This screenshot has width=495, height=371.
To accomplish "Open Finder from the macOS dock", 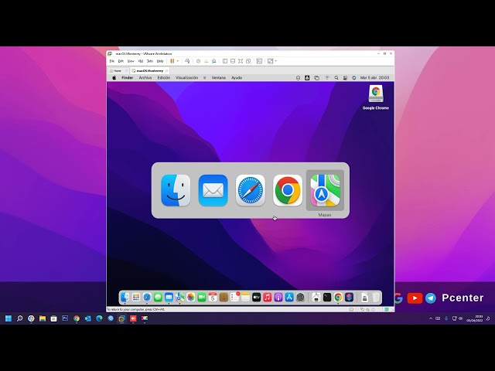I will (125, 297).
